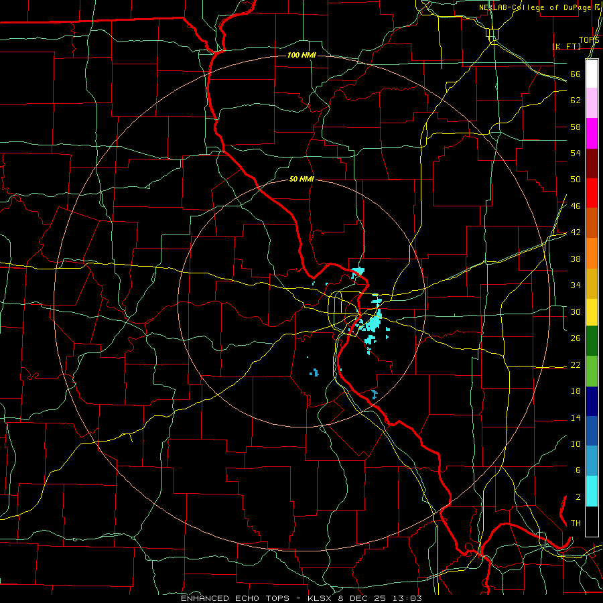The height and width of the screenshot is (603, 603).
Task: Click the magenta legend swatch
Action: click(x=592, y=133)
